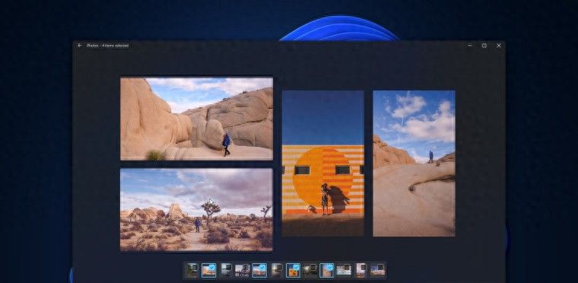Open the large orange striped wall photo
The height and width of the screenshot is (283, 578).
[x=323, y=163]
